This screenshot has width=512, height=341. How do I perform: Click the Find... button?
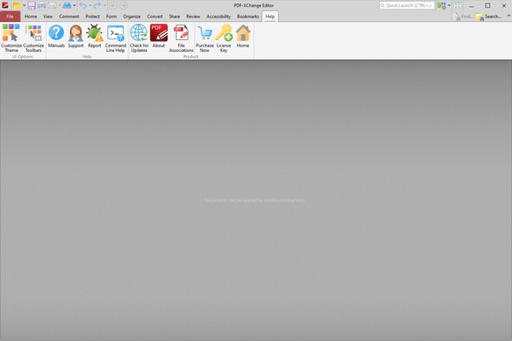click(463, 16)
